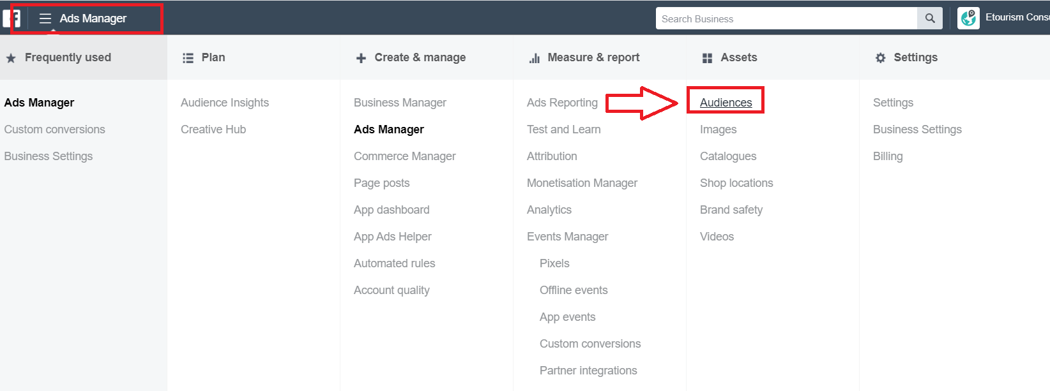The image size is (1050, 391).
Task: Open Settings link in Settings column
Action: click(893, 103)
